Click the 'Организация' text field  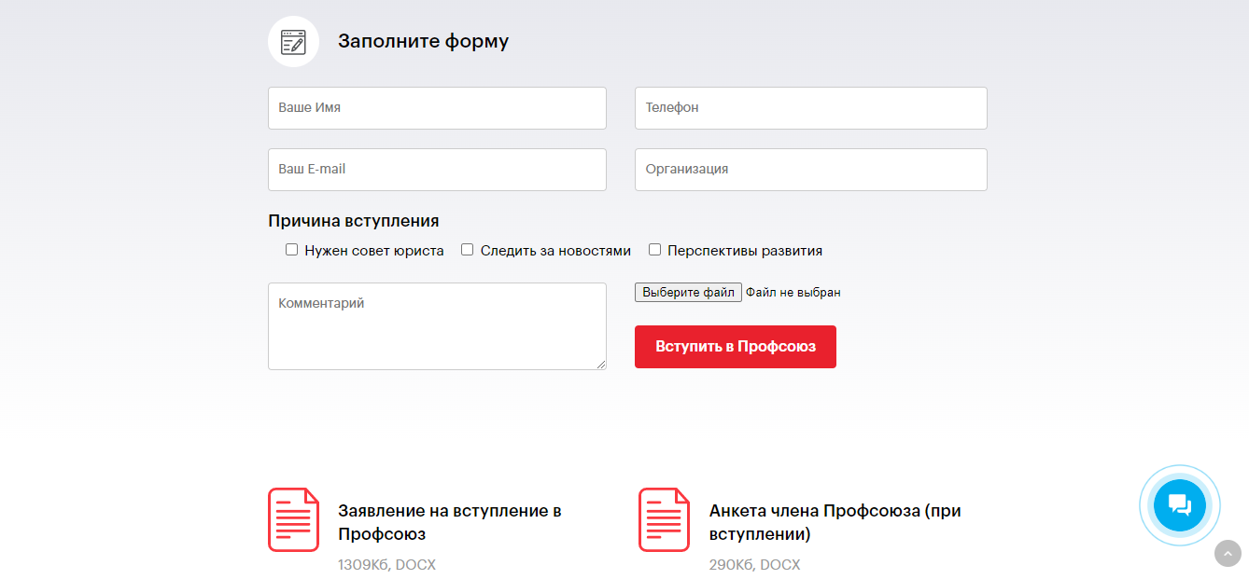click(x=810, y=170)
